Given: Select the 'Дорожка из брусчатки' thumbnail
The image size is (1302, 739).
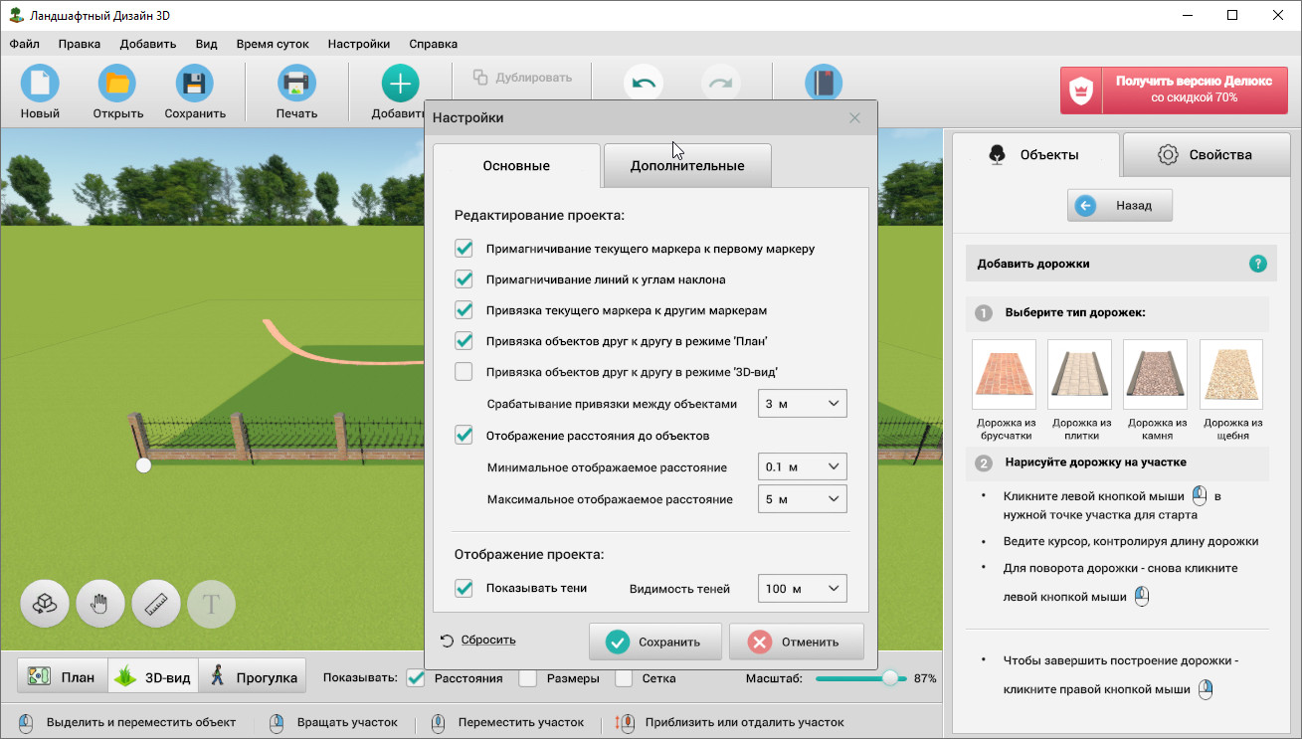Looking at the screenshot, I should (x=1004, y=375).
